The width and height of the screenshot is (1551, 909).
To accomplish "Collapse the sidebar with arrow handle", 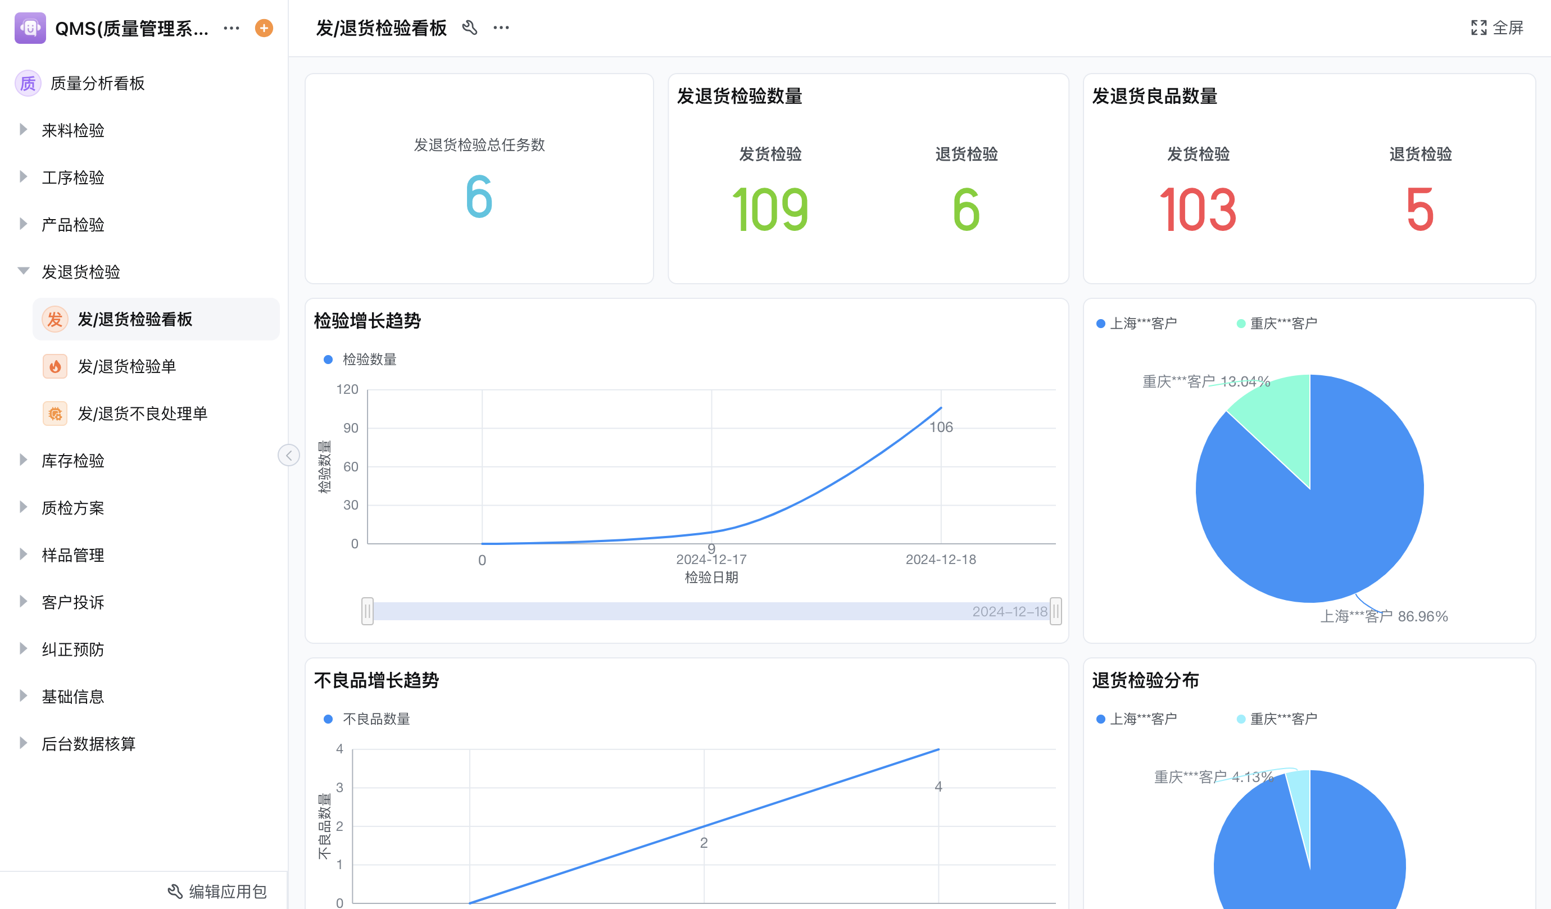I will point(289,456).
